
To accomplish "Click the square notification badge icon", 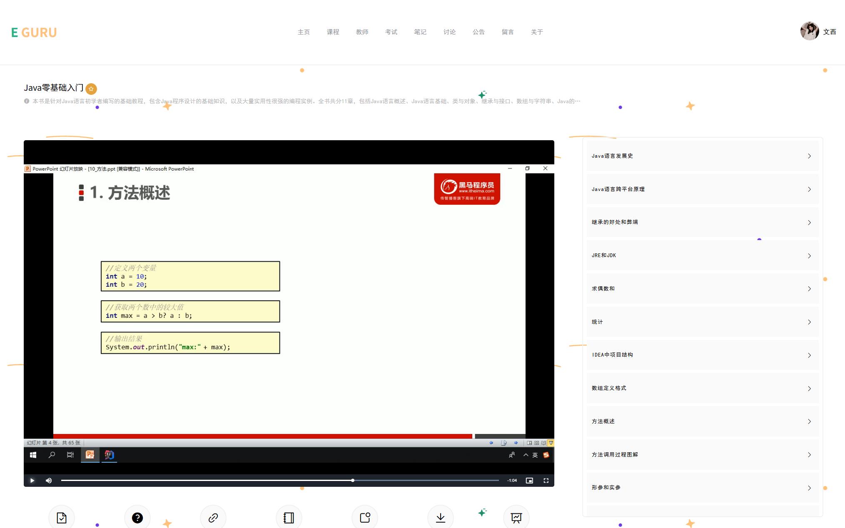I will 365,518.
